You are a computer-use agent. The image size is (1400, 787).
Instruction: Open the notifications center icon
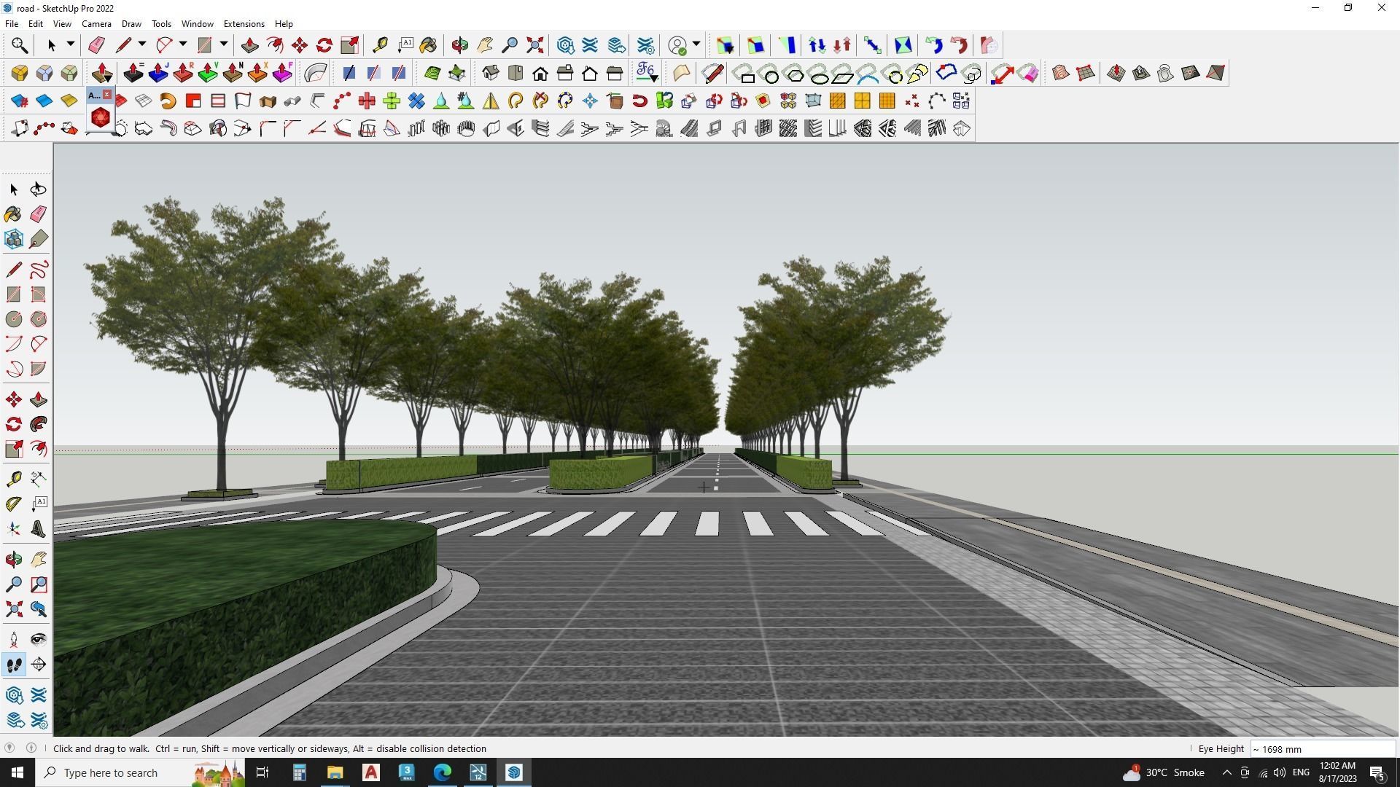coord(1377,772)
